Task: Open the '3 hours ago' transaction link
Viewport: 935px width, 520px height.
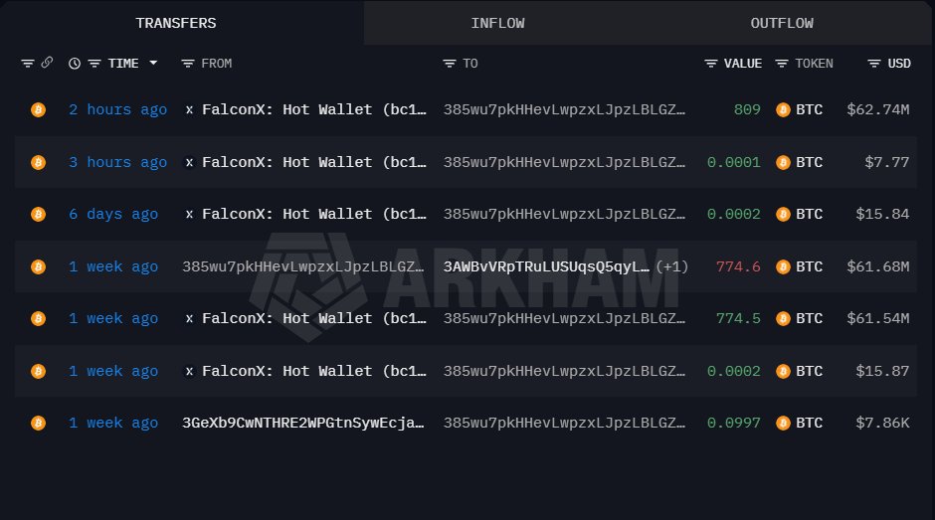Action: point(118,162)
